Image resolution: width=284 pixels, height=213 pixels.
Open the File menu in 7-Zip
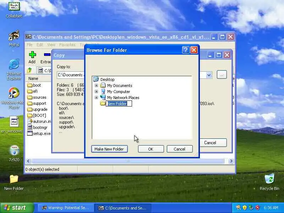tap(29, 45)
